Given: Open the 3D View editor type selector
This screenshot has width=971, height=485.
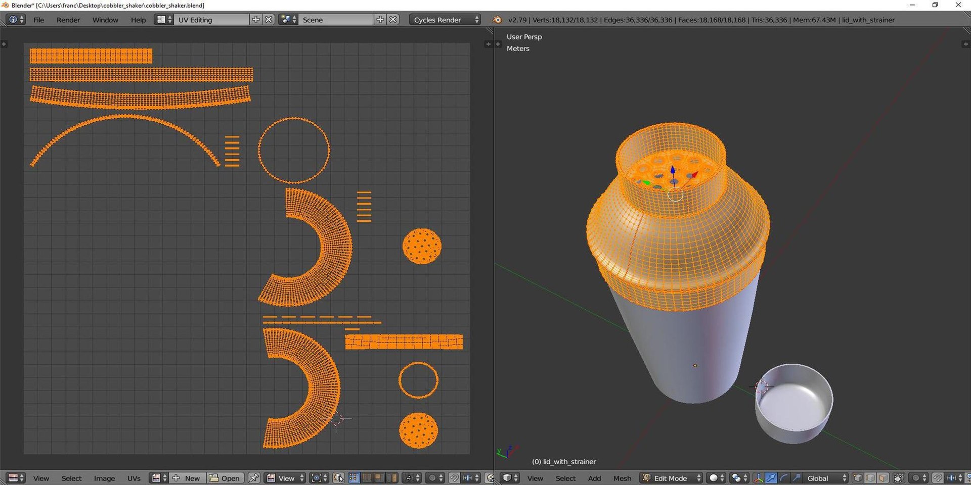Looking at the screenshot, I should point(510,478).
